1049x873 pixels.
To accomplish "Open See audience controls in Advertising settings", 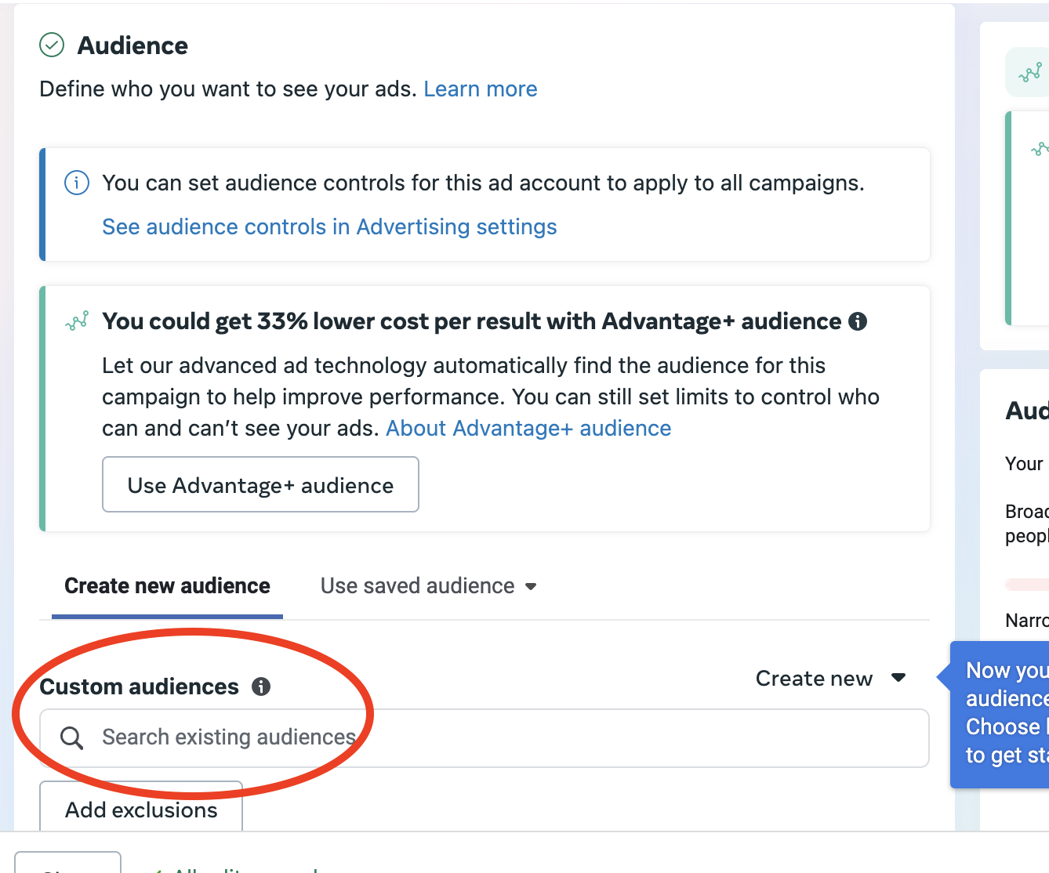I will click(329, 227).
